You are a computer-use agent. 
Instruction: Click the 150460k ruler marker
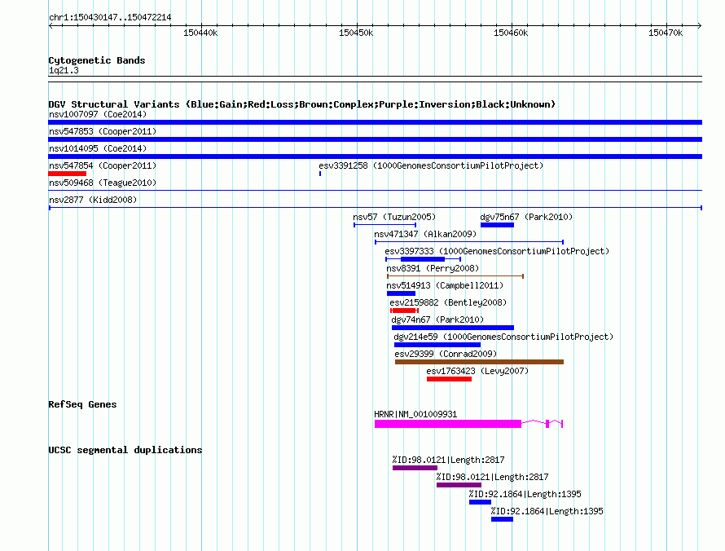[511, 33]
